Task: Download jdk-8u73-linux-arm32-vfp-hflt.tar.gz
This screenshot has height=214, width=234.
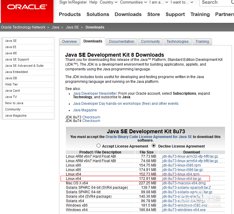Action: [190, 156]
